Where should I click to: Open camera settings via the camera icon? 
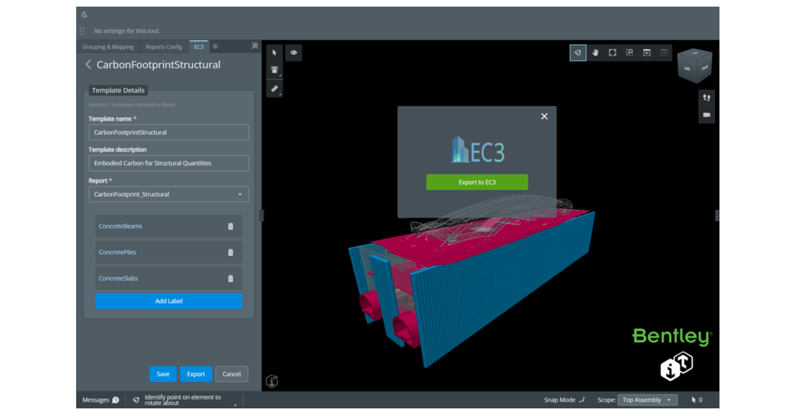[x=706, y=114]
